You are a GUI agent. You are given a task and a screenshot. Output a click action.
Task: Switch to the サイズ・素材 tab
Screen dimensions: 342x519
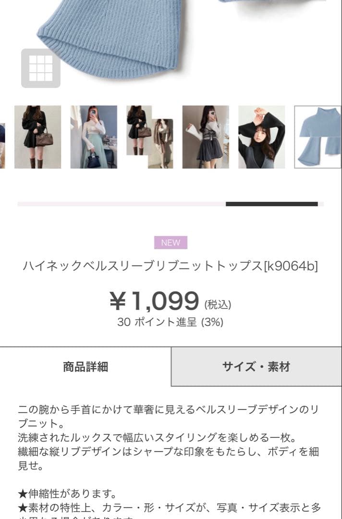coord(256,367)
